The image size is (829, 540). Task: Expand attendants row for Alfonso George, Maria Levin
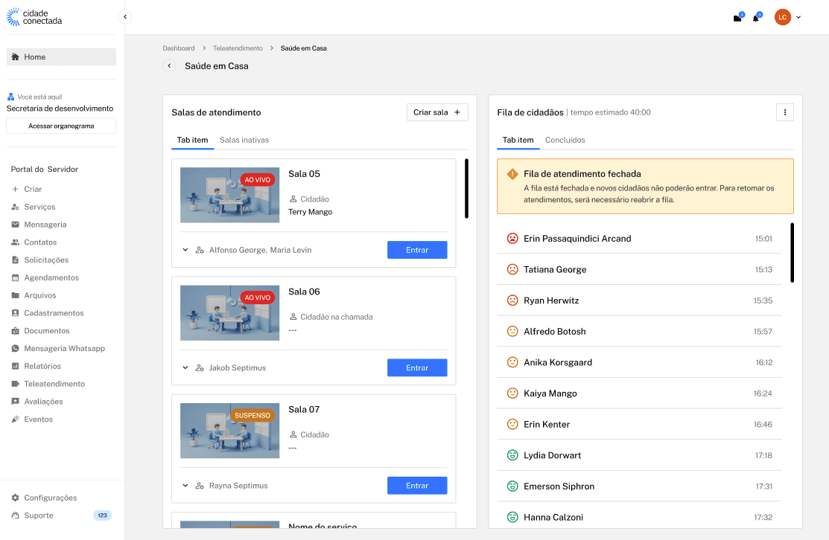(x=185, y=250)
